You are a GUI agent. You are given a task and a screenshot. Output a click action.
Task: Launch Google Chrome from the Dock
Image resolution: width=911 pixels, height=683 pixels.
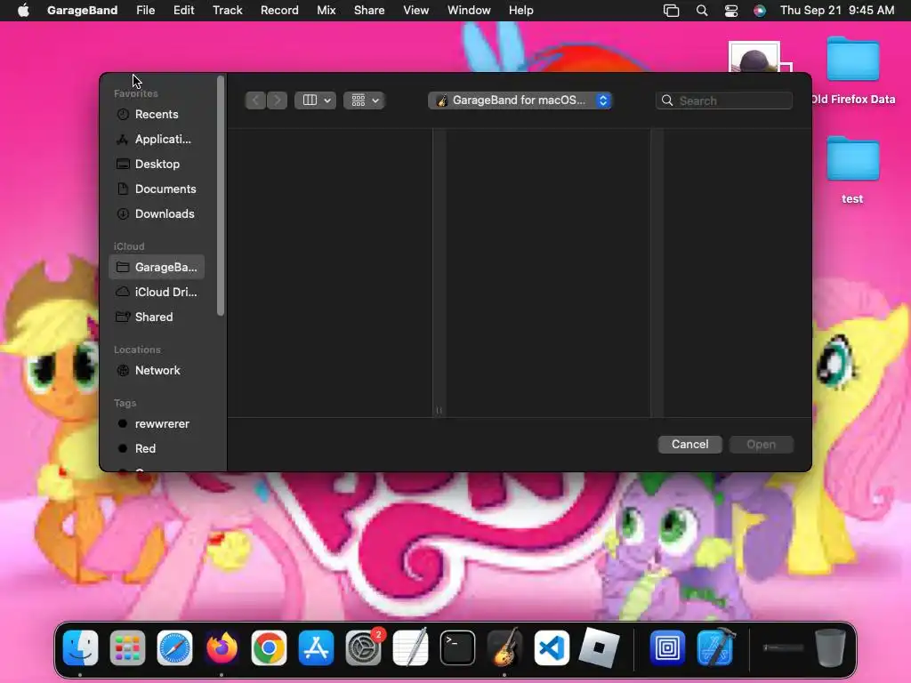pos(269,647)
